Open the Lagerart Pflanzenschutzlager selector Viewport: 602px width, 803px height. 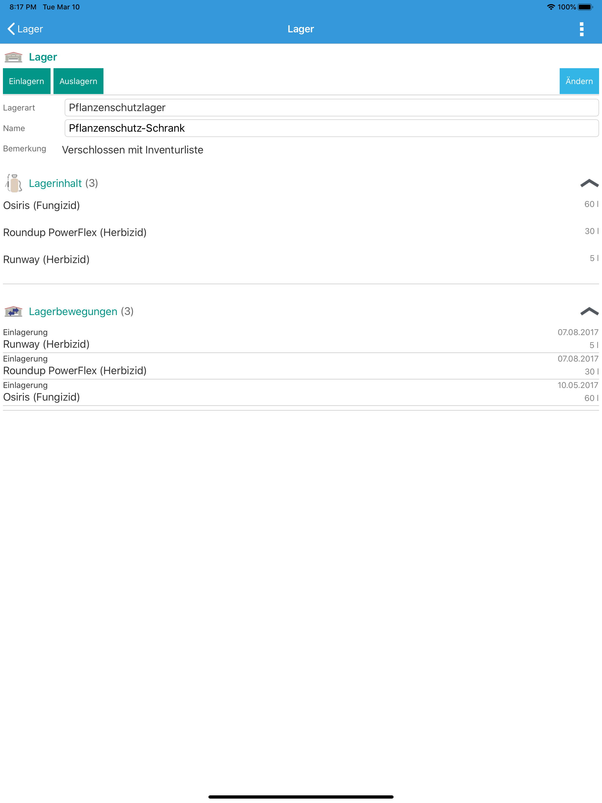point(332,108)
